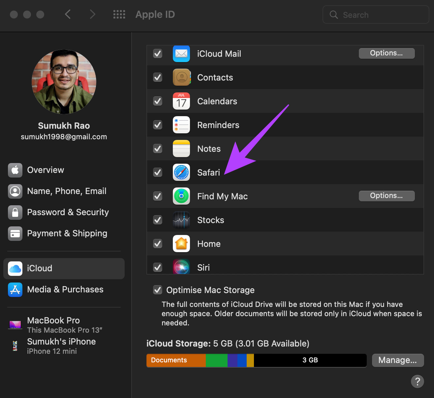This screenshot has height=398, width=434.
Task: Open Media & Purchases section
Action: pyautogui.click(x=64, y=290)
